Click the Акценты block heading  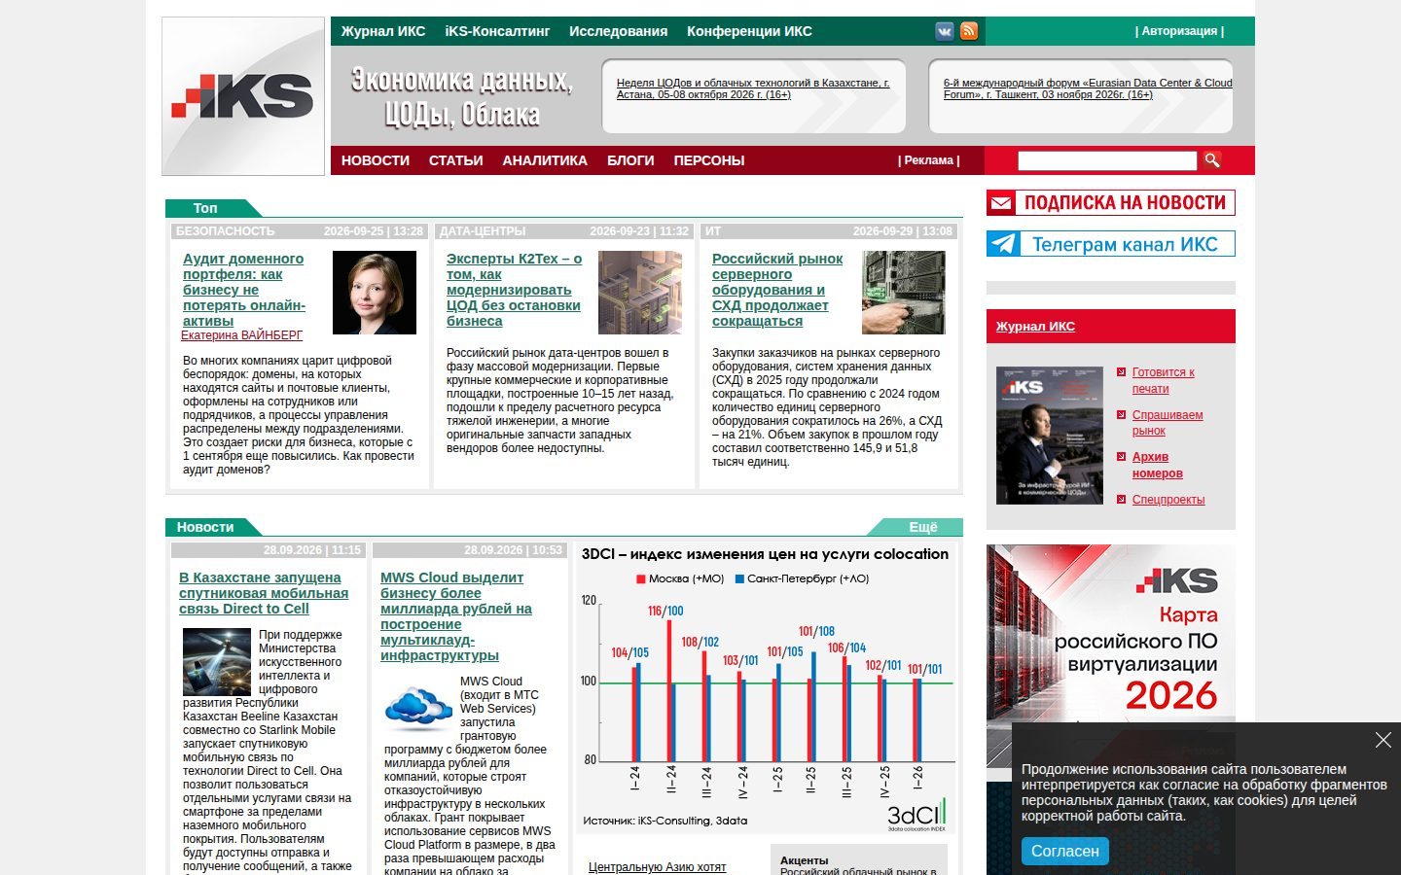(805, 860)
